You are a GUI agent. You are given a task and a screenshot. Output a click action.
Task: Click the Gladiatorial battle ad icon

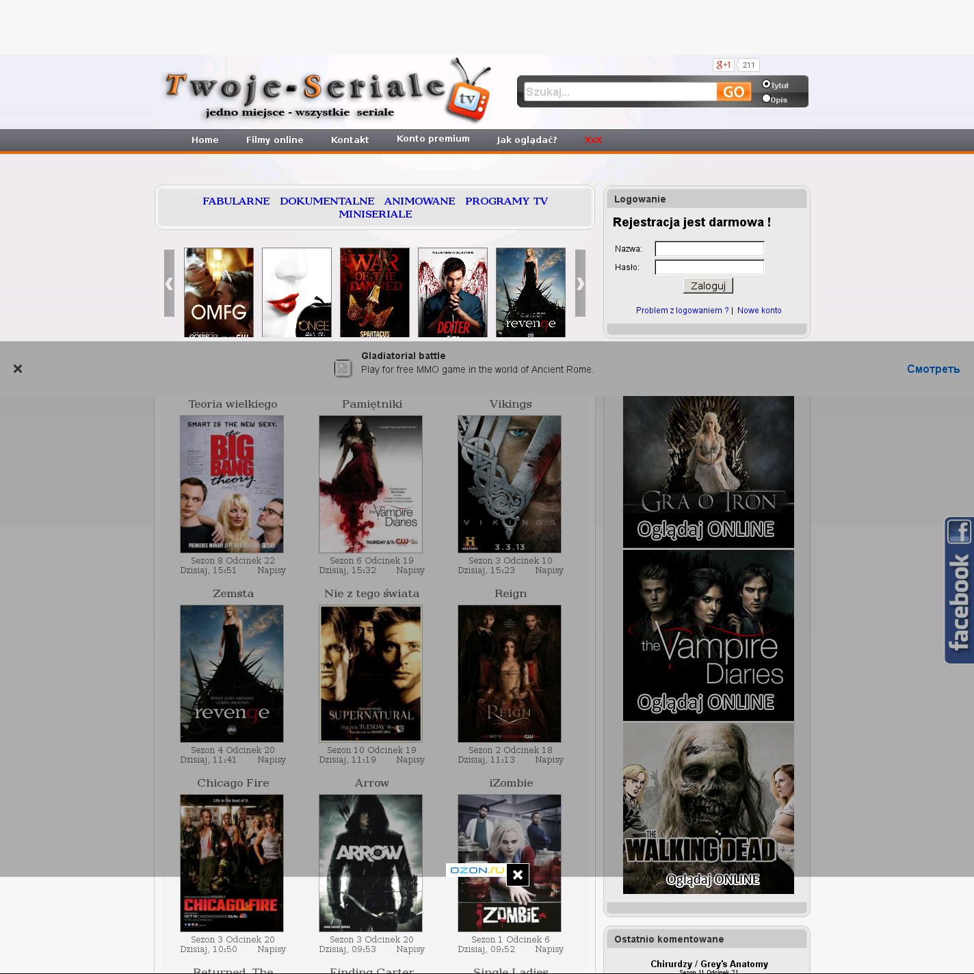[x=343, y=369]
